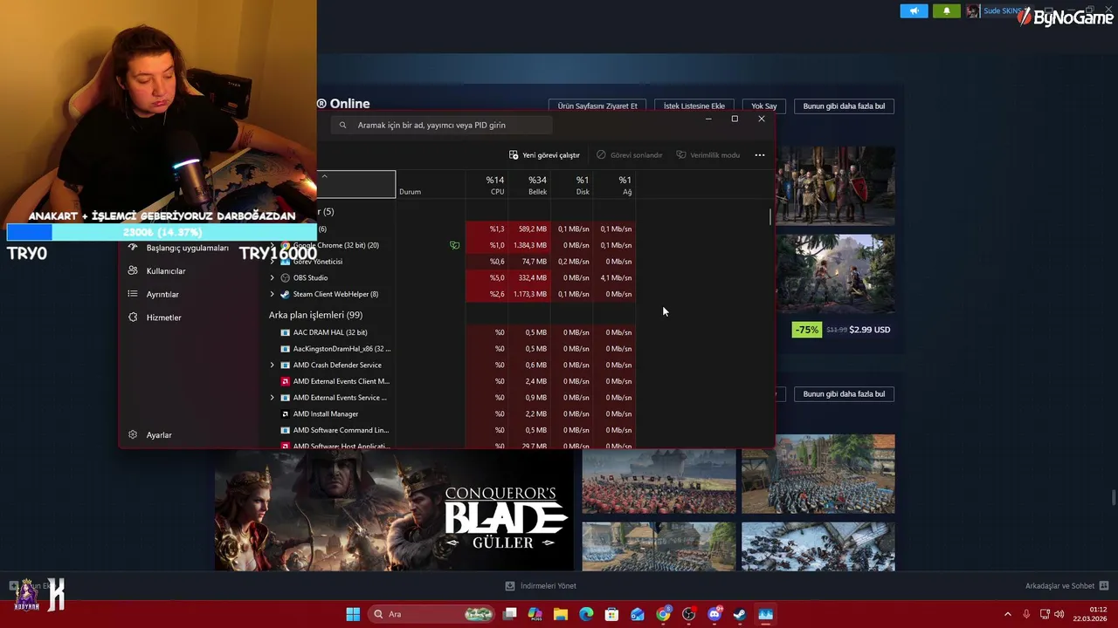Click İndirmeleri Yönet in Steam footer

[541, 586]
